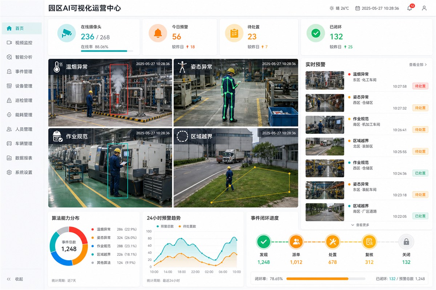The image size is (436, 290).
Task: Toggle the 预警总数 chart legend
Action: click(x=165, y=226)
